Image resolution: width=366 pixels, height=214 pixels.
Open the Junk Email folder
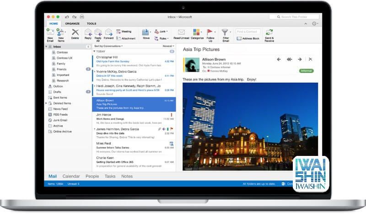[60, 120]
